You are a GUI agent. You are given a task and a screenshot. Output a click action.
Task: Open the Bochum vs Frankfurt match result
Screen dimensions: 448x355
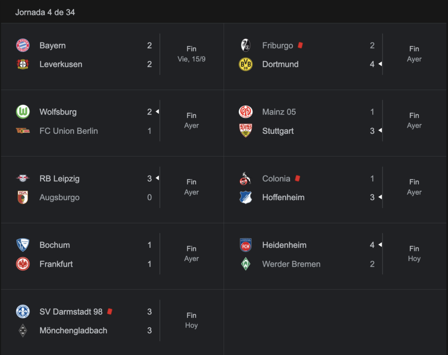112,254
